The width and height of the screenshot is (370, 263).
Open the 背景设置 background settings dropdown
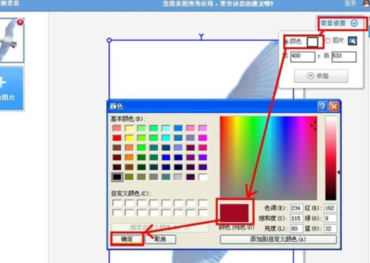(x=340, y=23)
